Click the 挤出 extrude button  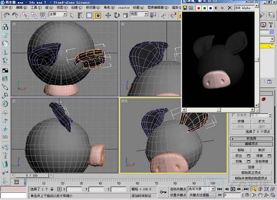pyautogui.click(x=239, y=156)
